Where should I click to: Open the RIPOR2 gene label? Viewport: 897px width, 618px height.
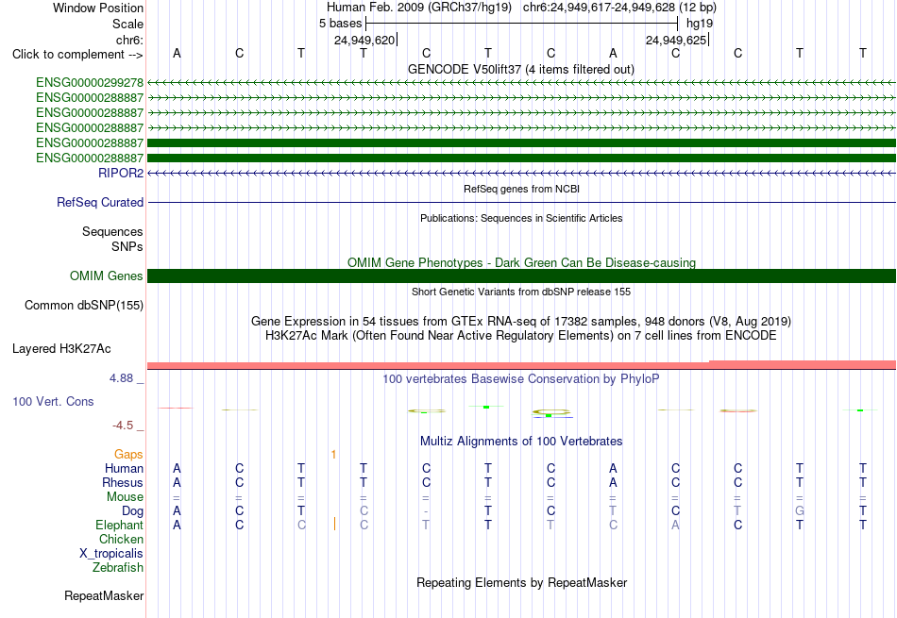click(x=121, y=174)
